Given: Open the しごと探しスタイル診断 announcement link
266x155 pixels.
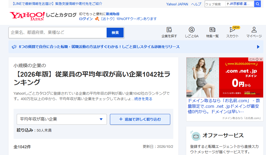Looking at the screenshot, I should (x=99, y=47).
